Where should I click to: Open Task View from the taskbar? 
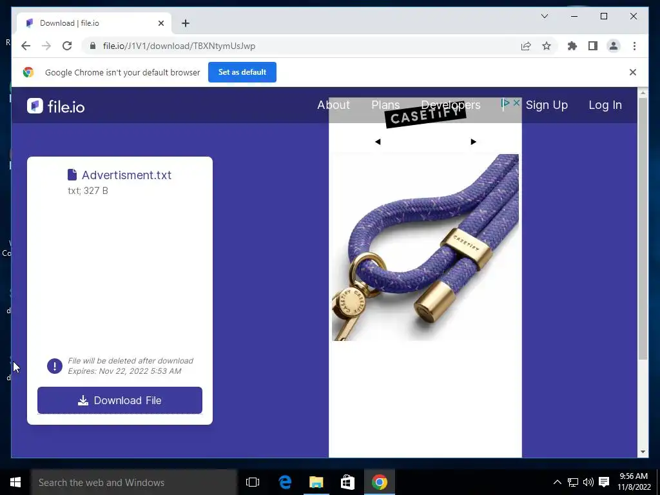coord(253,482)
